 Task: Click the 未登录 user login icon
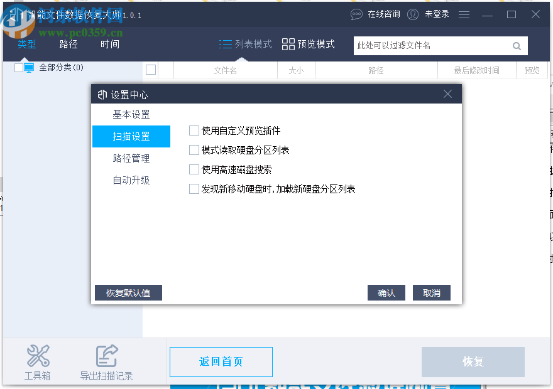click(x=413, y=14)
